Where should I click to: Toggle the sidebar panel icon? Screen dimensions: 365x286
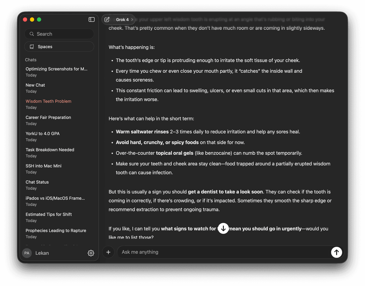(91, 19)
